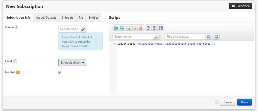This screenshot has height=111, width=258.
Task: Click the remove comment icon
Action: pos(134,28)
